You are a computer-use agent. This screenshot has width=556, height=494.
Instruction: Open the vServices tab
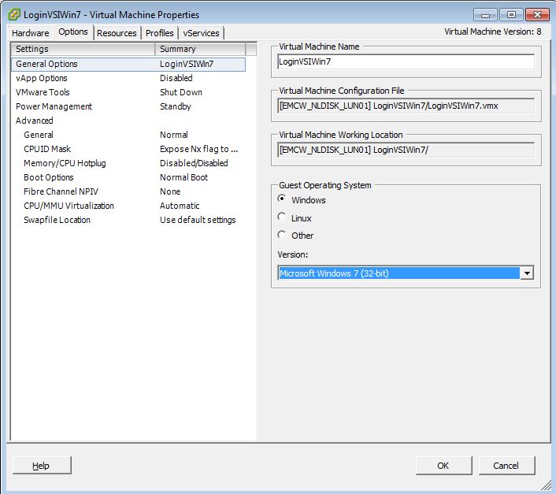click(x=201, y=33)
